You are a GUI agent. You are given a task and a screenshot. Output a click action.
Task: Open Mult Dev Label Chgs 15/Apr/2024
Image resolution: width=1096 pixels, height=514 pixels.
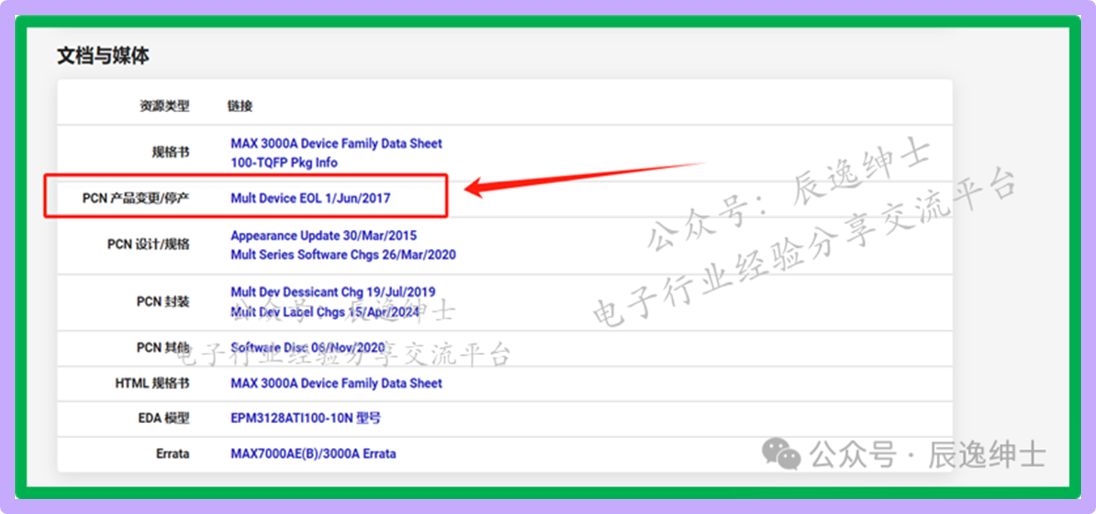coord(325,312)
